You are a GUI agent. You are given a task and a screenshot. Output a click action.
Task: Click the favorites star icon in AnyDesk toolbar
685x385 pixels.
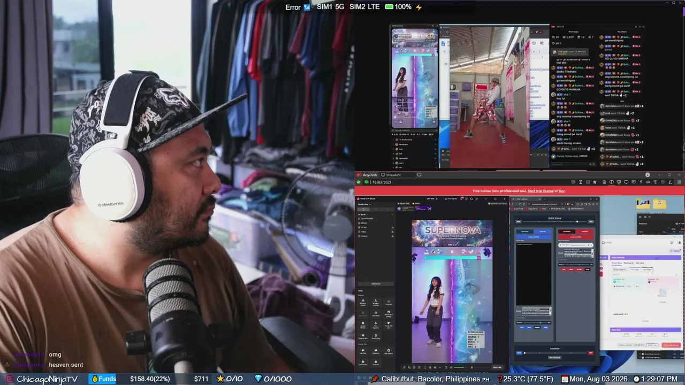pyautogui.click(x=595, y=182)
